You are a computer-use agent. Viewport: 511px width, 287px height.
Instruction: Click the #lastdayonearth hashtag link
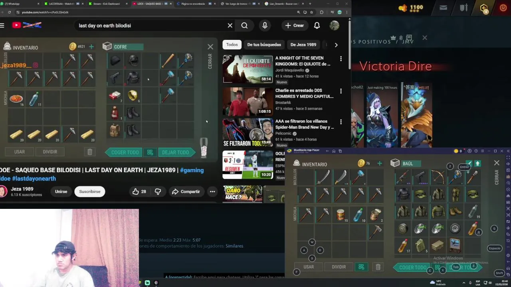click(34, 179)
